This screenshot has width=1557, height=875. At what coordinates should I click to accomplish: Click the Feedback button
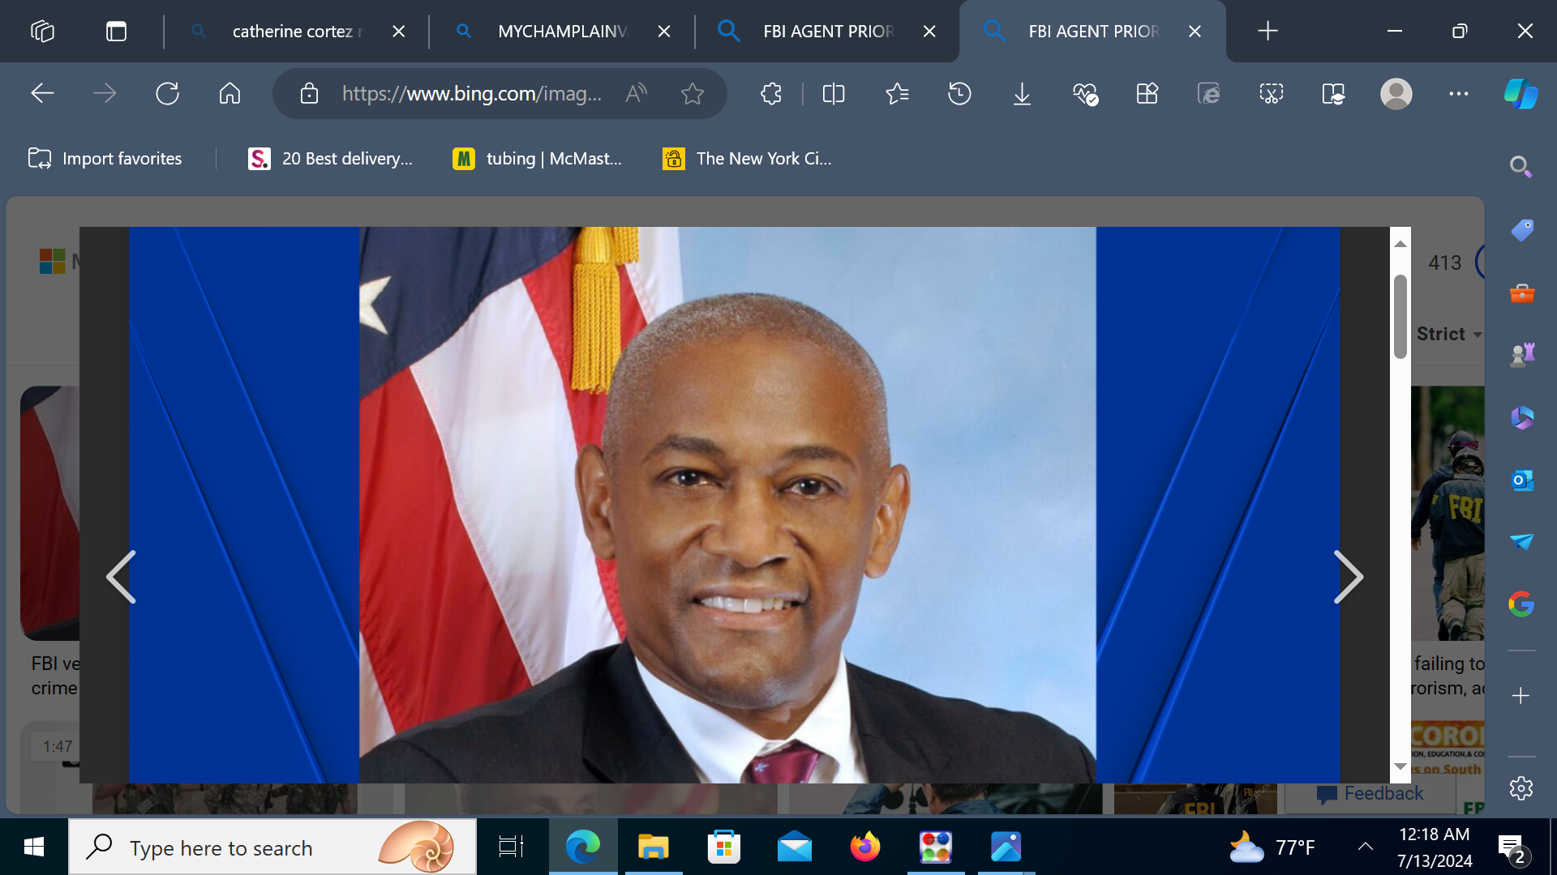(1370, 794)
